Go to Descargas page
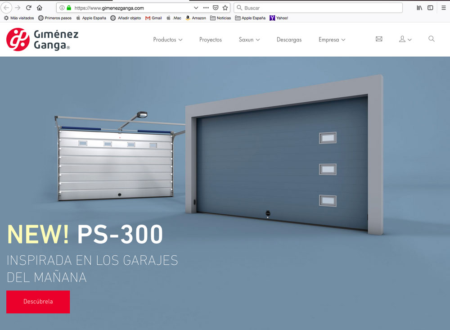The image size is (450, 330). 289,40
